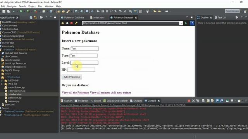Click the Level input field
The image size is (248, 139).
(84, 63)
